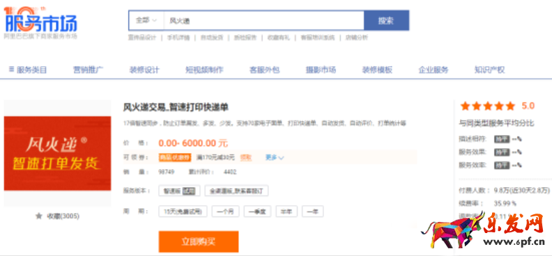Open the 全部 search category dropdown
The image size is (552, 256).
(146, 20)
